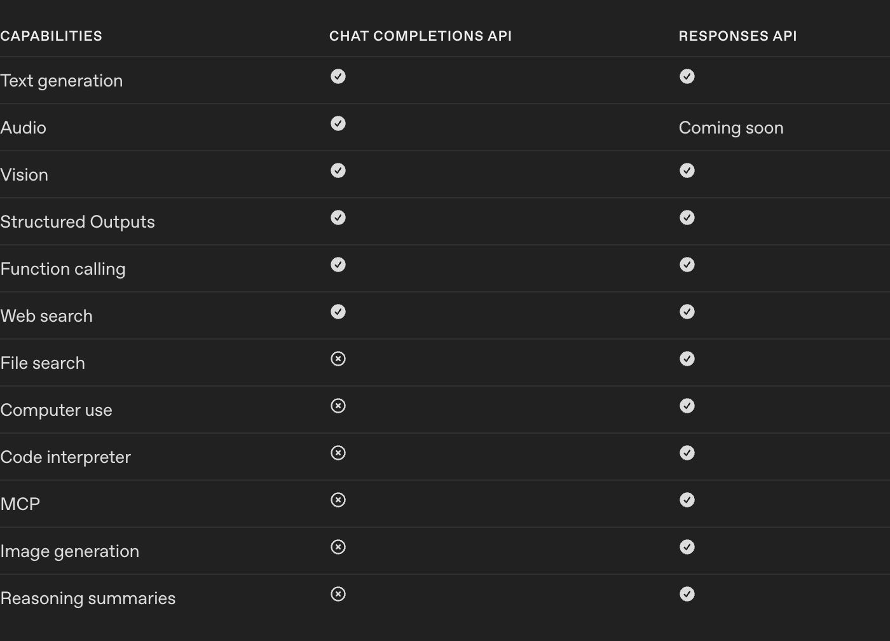Click the Code interpreter checkmark under Responses API

687,453
